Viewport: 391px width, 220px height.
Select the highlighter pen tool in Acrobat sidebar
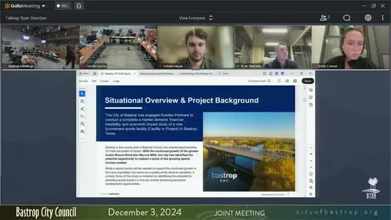point(82,109)
